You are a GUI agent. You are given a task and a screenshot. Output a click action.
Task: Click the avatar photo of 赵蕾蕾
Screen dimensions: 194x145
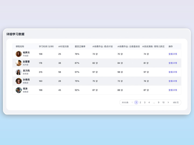tap(19, 63)
